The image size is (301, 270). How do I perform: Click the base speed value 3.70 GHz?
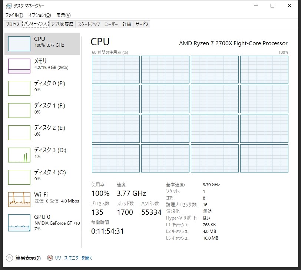(x=211, y=185)
